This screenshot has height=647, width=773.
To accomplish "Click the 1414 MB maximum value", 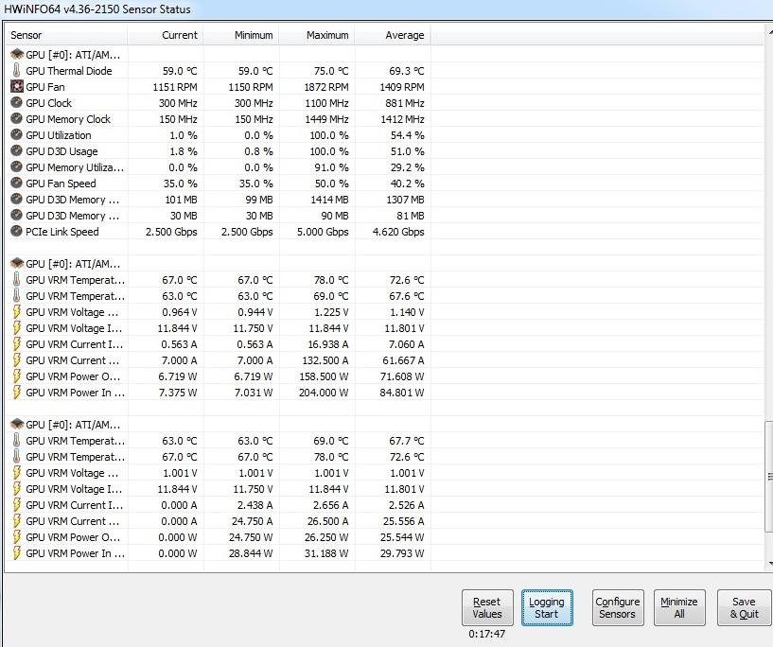I will click(x=329, y=199).
